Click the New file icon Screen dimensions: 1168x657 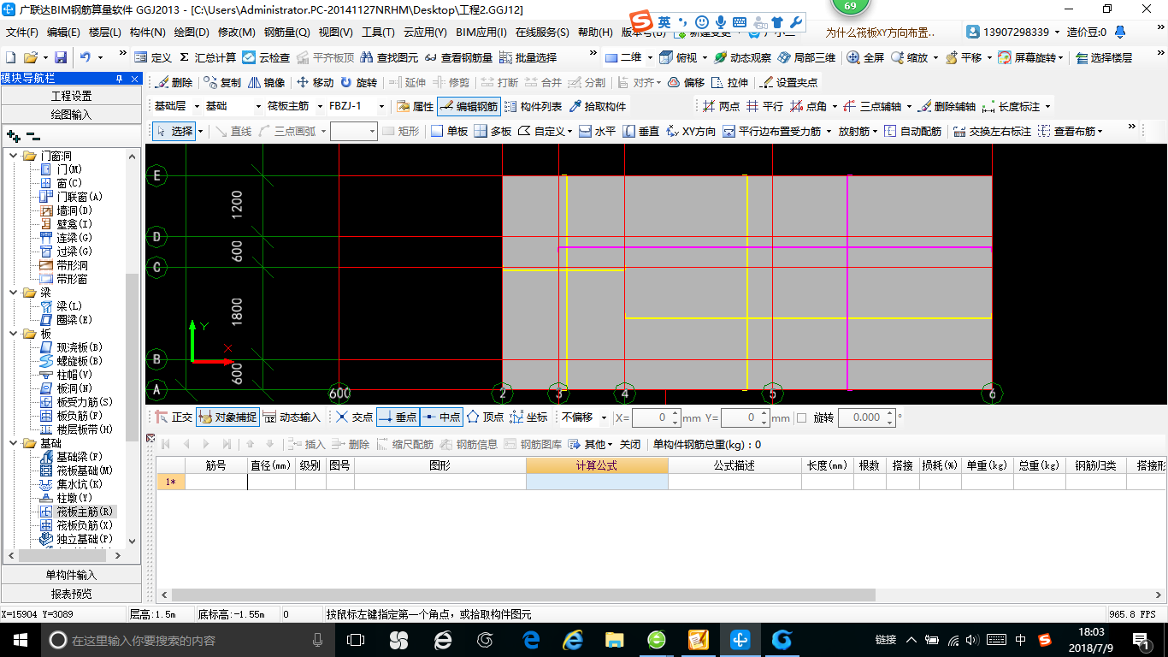[x=10, y=57]
